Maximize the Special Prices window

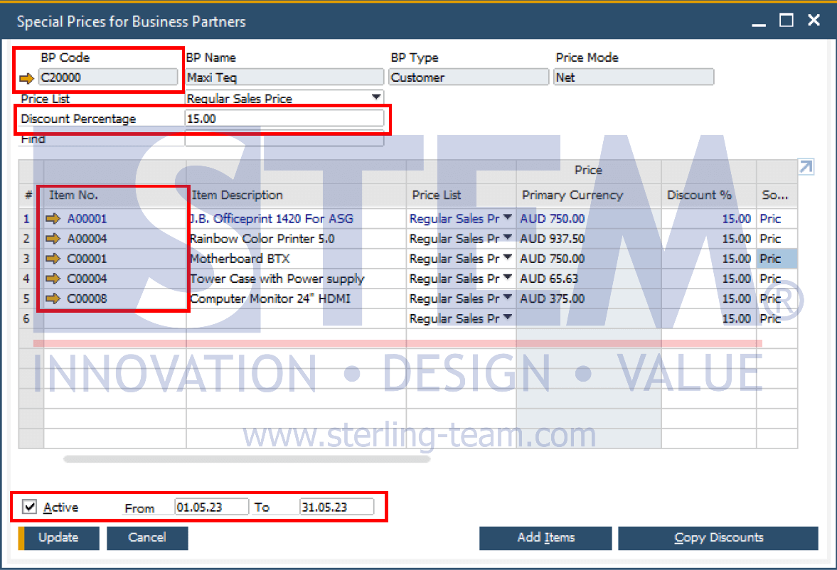[787, 21]
